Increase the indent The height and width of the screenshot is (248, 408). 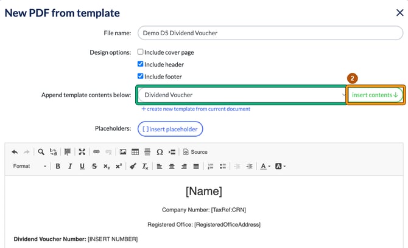(249, 166)
